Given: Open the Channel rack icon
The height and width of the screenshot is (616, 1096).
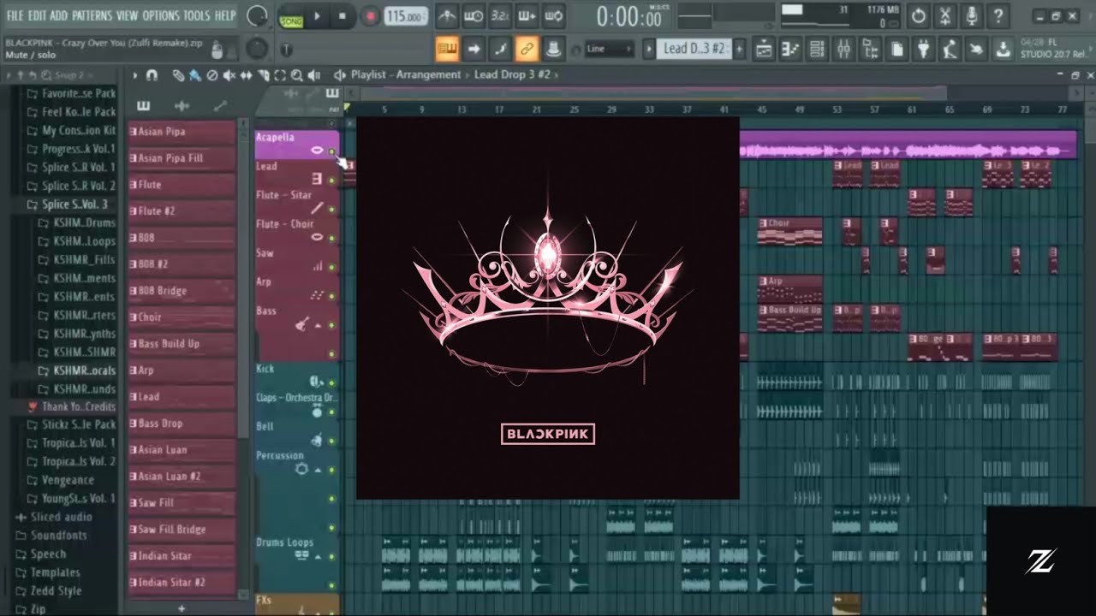Looking at the screenshot, I should tap(818, 50).
